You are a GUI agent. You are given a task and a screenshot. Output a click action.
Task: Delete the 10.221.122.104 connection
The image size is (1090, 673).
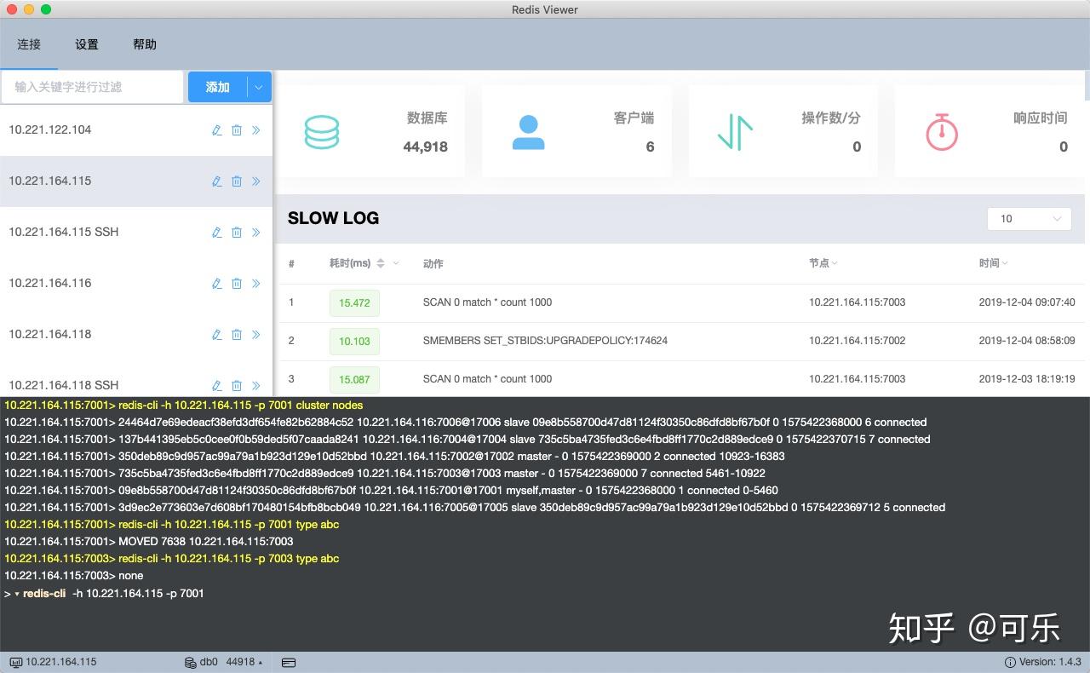pos(237,130)
